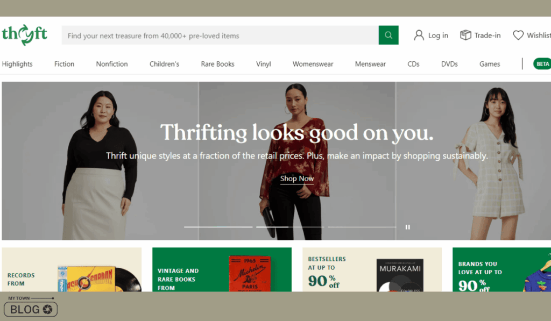This screenshot has height=321, width=551.
Task: Browse the Games category
Action: (x=490, y=64)
